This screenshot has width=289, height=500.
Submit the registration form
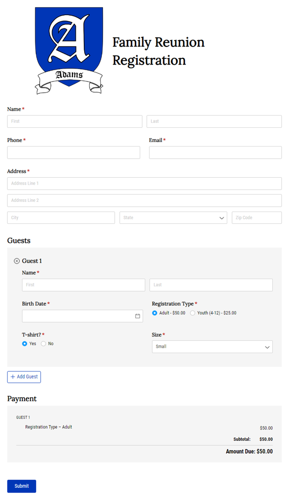point(22,486)
